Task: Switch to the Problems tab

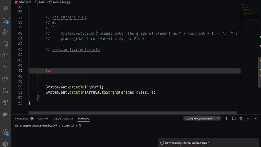Action: (22, 118)
